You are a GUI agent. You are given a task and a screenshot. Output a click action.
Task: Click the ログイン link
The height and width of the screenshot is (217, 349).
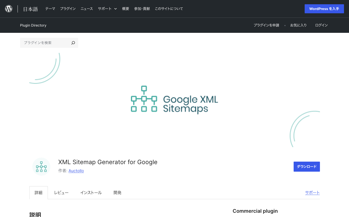pyautogui.click(x=321, y=25)
